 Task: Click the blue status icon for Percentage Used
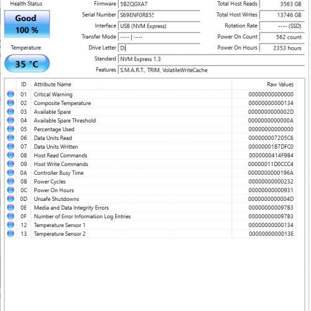pyautogui.click(x=11, y=129)
